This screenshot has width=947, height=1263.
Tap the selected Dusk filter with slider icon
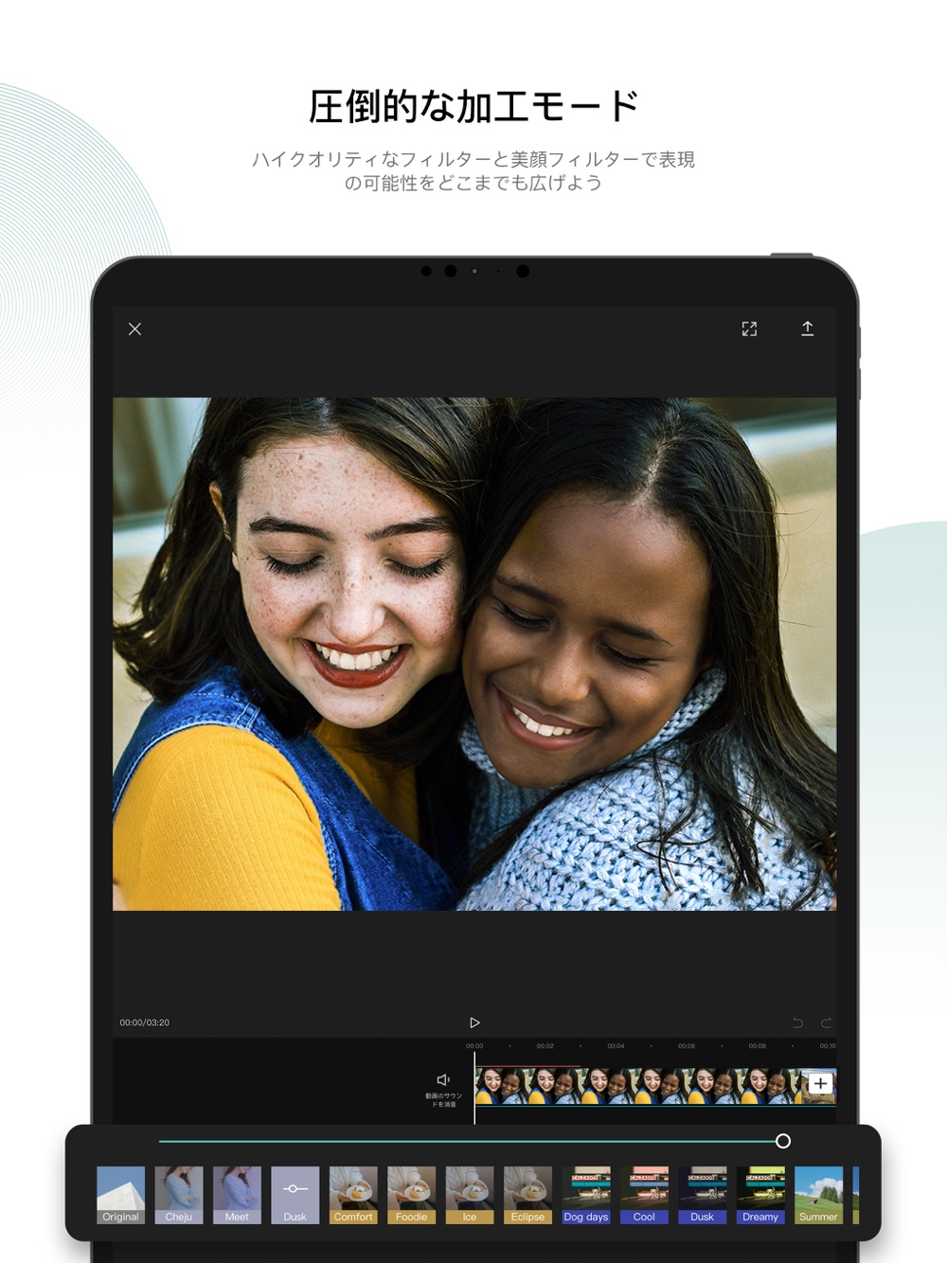pyautogui.click(x=295, y=1195)
